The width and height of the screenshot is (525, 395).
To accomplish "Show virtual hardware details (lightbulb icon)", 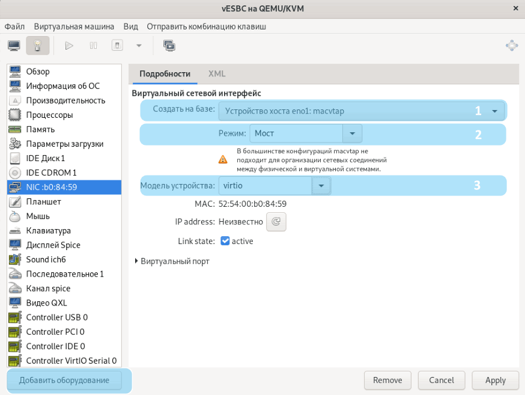I will click(x=37, y=45).
